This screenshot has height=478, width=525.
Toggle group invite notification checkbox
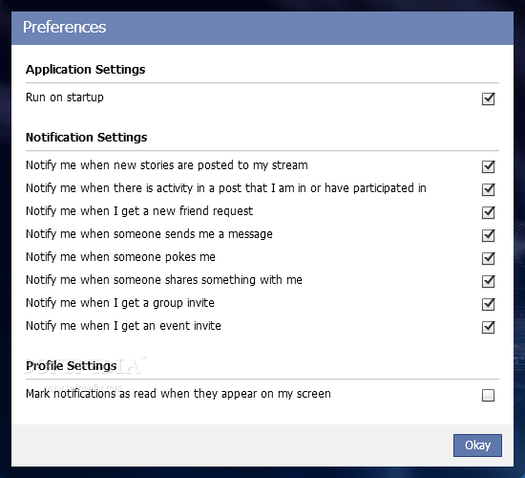[x=488, y=304]
